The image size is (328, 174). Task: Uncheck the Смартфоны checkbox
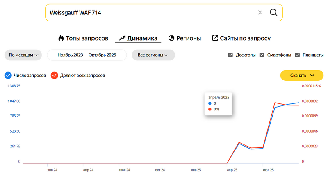[x=262, y=55]
